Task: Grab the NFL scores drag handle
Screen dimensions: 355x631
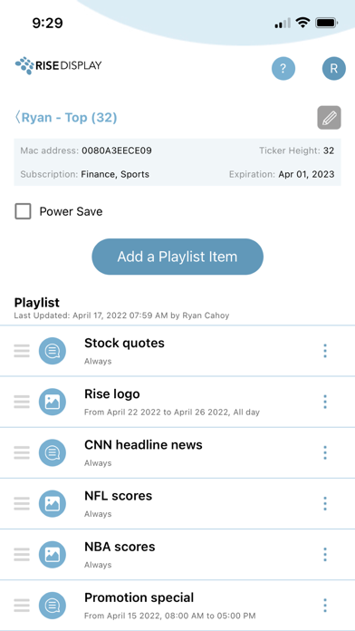Action: (22, 503)
